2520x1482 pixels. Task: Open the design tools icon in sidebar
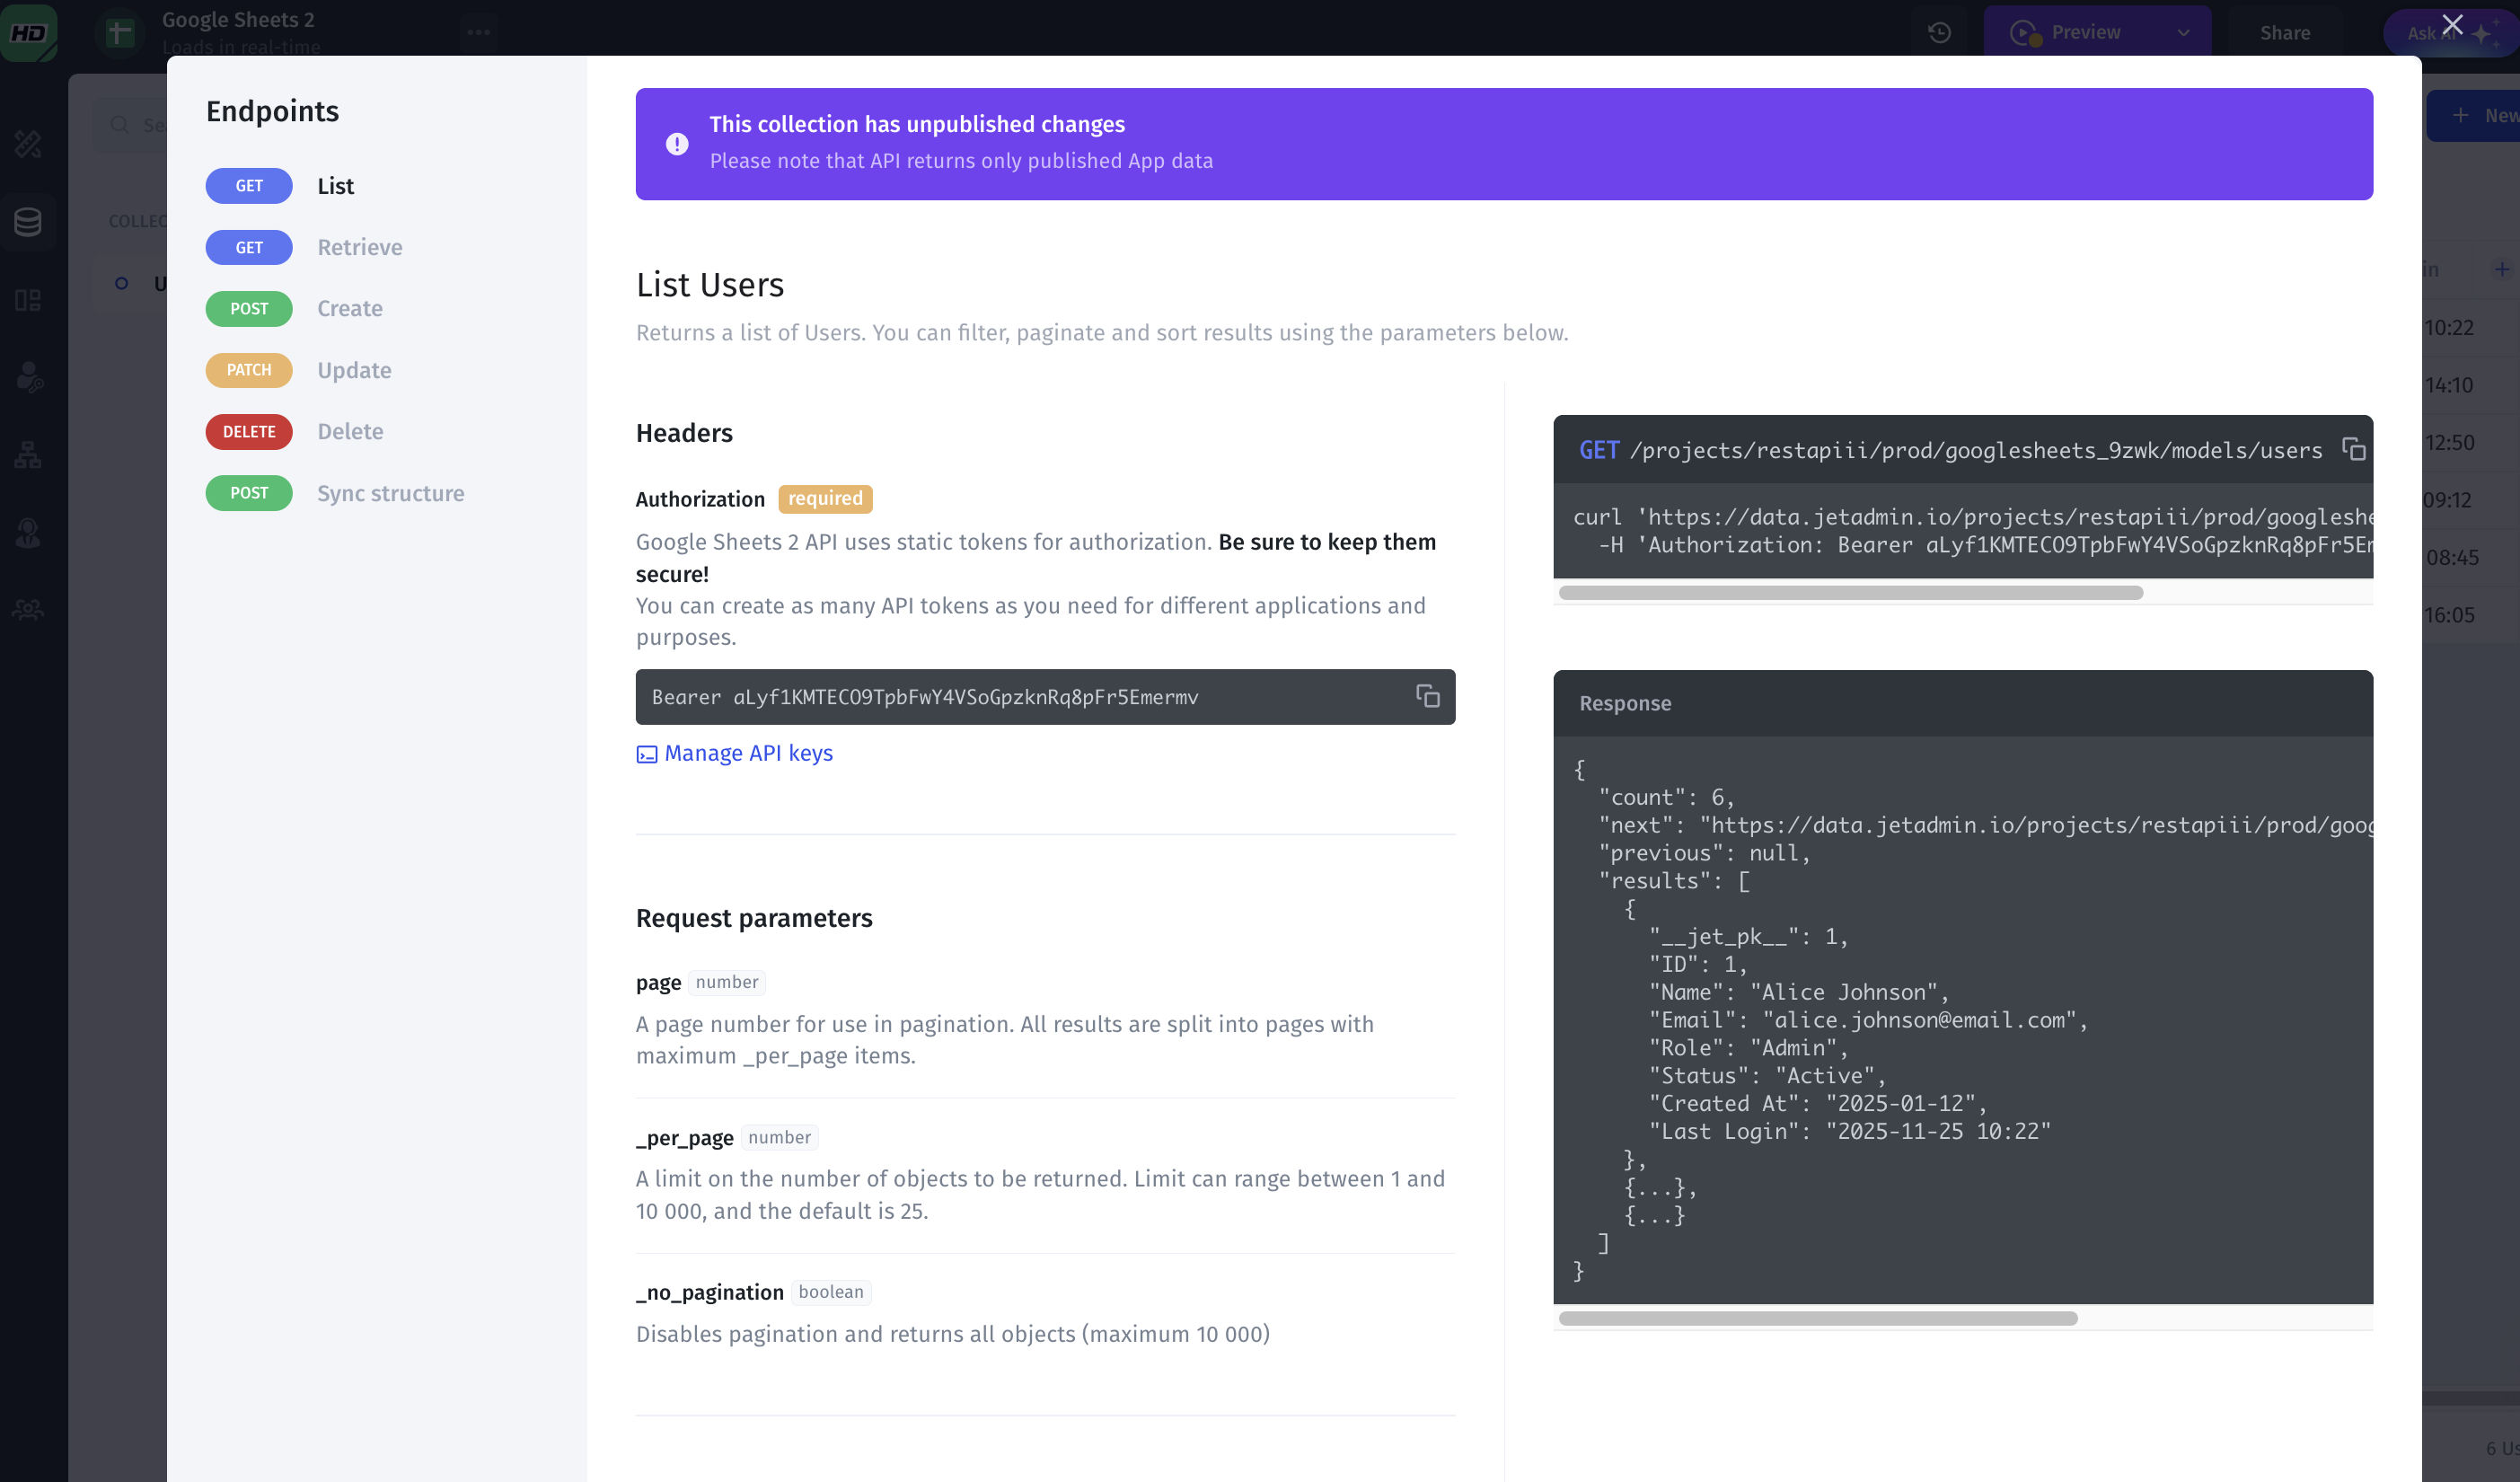coord(28,144)
